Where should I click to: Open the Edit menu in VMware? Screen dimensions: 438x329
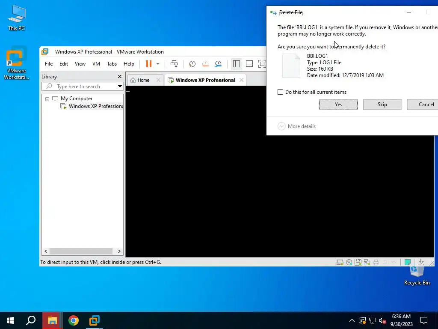64,64
